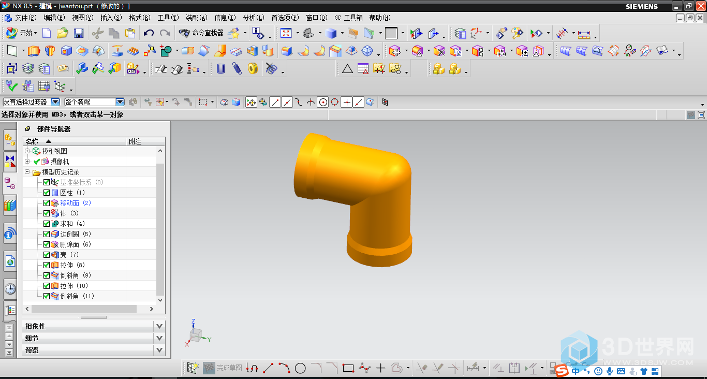Click the Cut scissors icon
Viewport: 707px width, 379px height.
[97, 33]
